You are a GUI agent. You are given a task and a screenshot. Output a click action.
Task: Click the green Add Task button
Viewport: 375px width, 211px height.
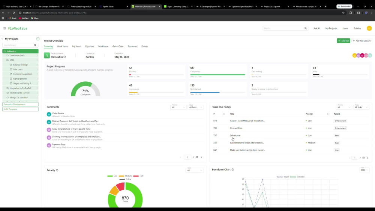point(343,41)
